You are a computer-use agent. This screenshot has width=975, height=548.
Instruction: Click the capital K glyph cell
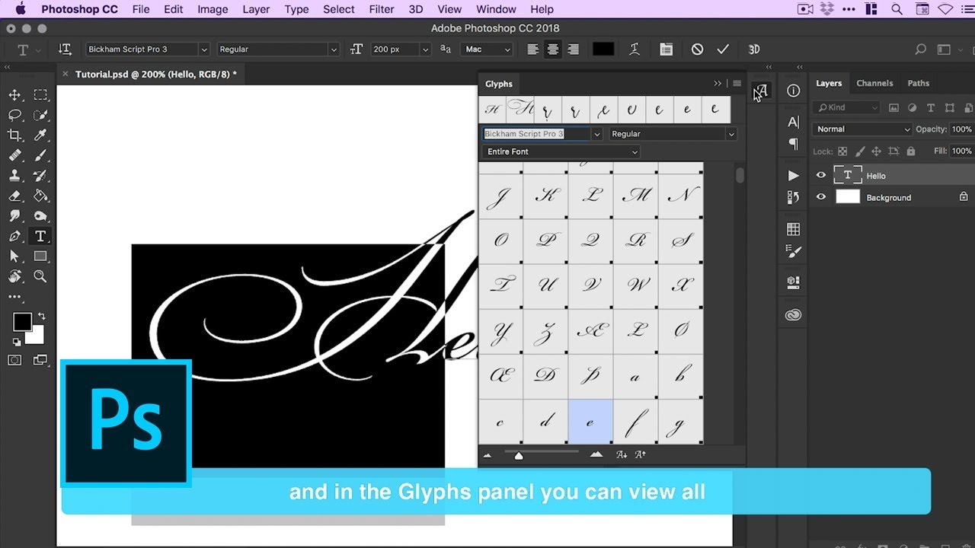coord(545,196)
